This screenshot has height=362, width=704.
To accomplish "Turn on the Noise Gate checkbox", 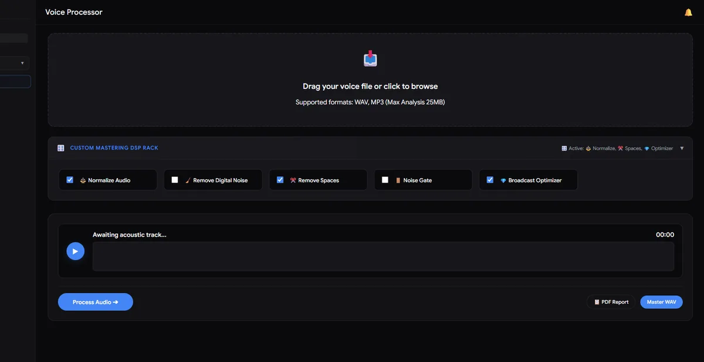I will tap(385, 180).
